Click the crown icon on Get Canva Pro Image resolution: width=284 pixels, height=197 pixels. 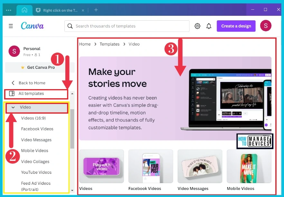[23, 67]
